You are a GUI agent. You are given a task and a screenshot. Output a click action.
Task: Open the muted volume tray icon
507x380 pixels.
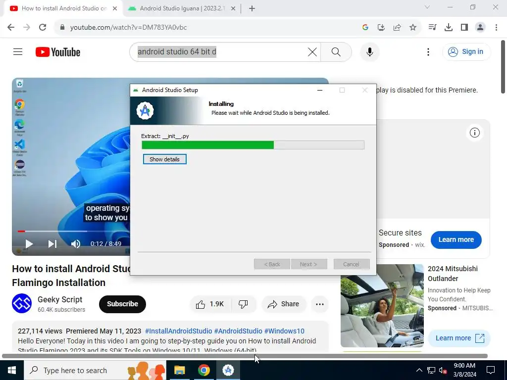(x=443, y=370)
